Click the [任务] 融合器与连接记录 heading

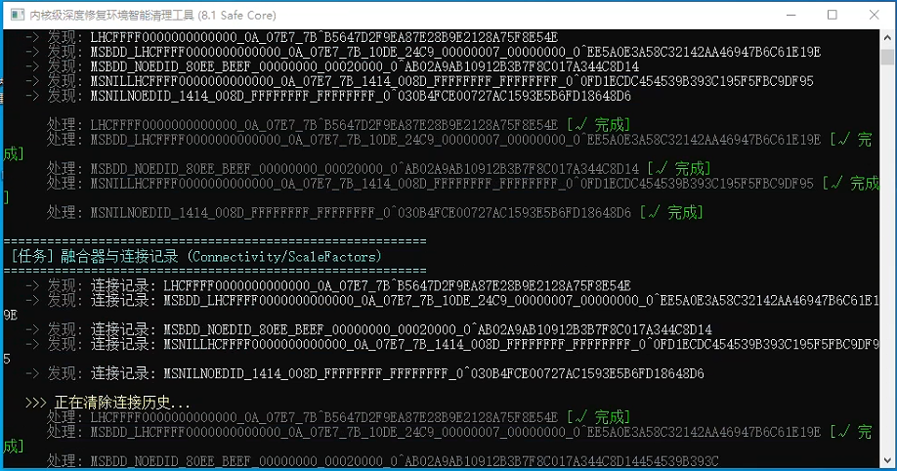(x=98, y=256)
